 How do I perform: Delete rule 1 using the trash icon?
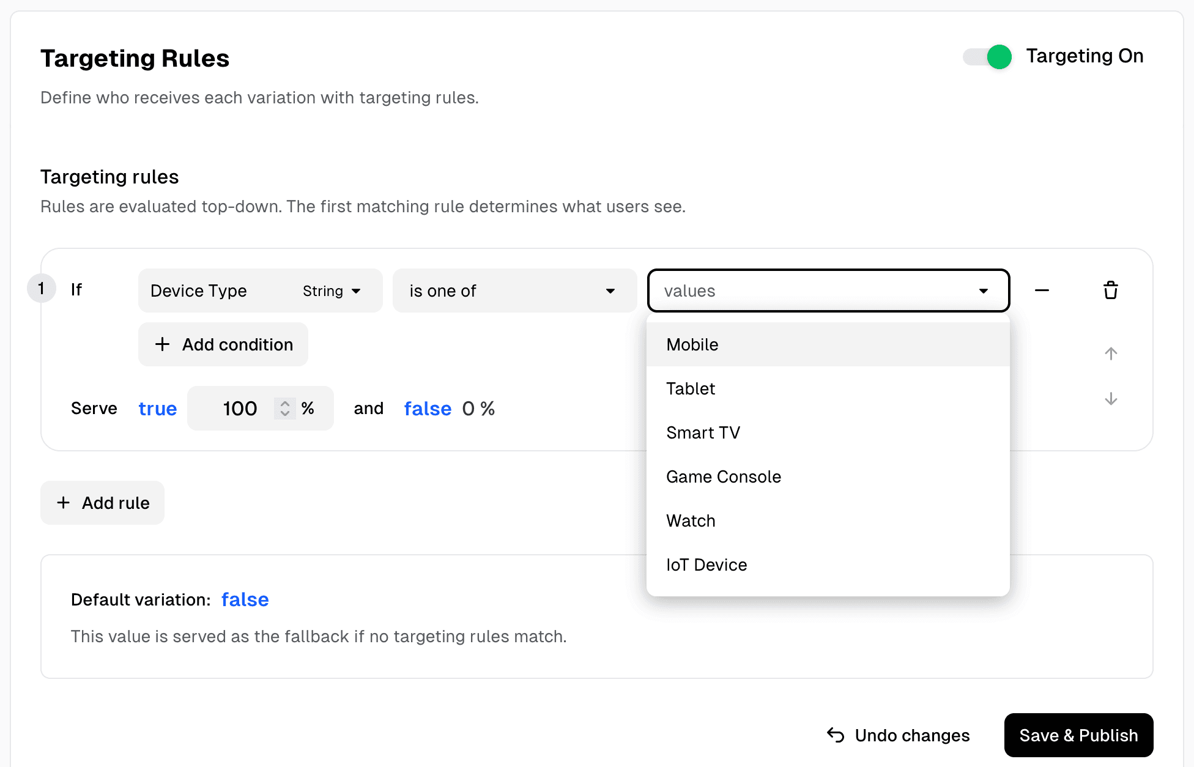tap(1110, 291)
